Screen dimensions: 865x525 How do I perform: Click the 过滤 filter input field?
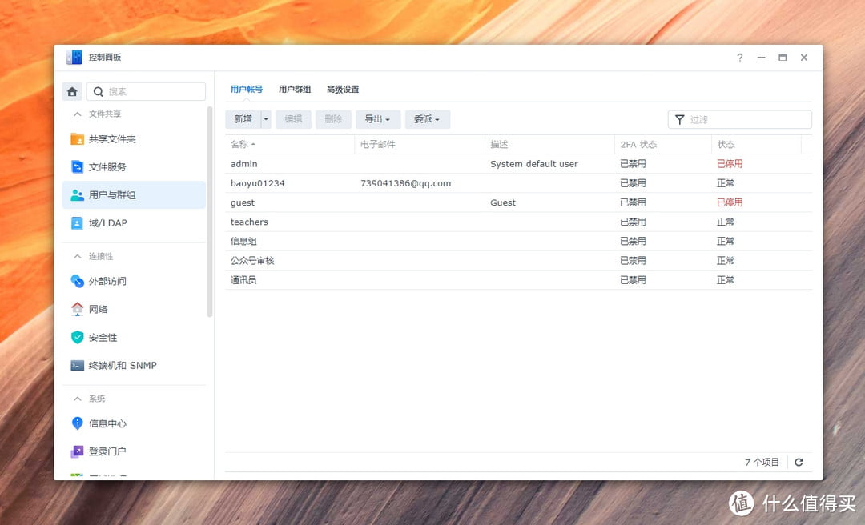point(745,118)
